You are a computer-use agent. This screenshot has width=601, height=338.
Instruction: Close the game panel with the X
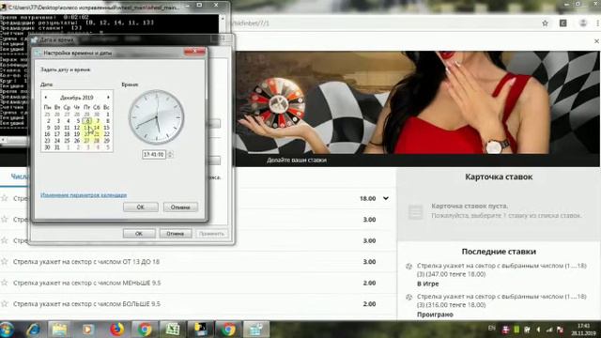click(596, 41)
